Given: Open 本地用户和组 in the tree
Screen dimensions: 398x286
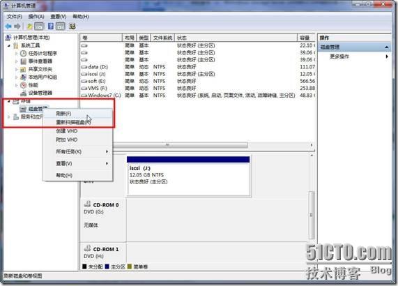Looking at the screenshot, I should tap(43, 77).
